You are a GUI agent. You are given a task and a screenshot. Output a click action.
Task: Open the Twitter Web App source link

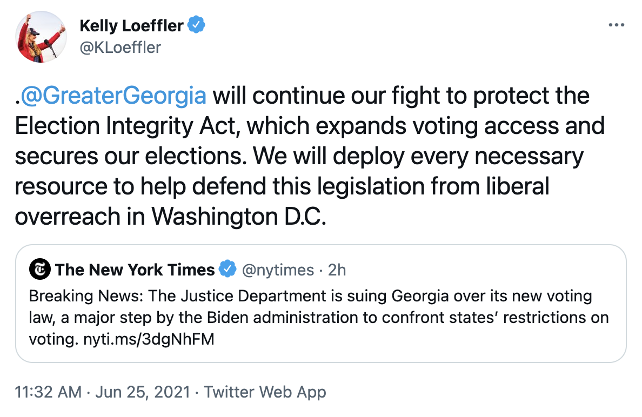coord(265,392)
